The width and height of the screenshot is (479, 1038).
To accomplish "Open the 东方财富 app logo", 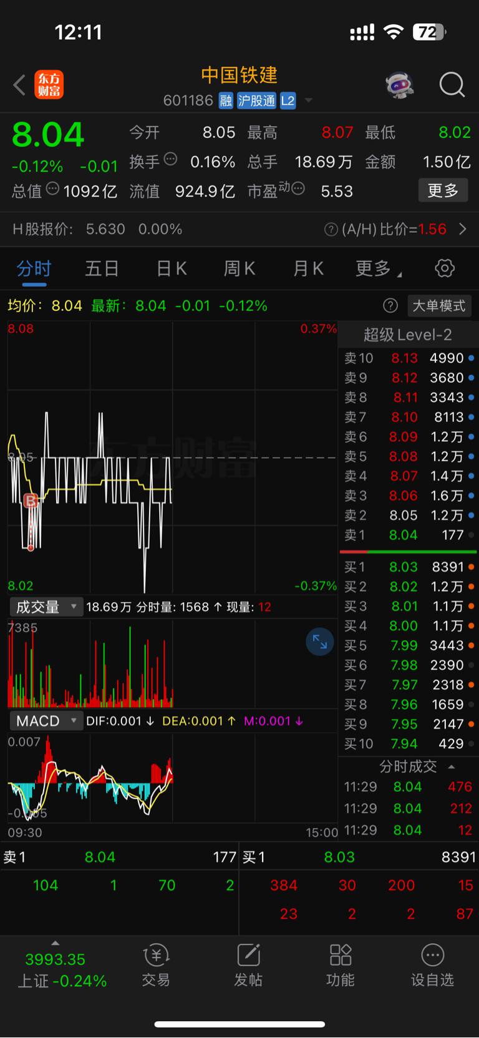I will (49, 85).
